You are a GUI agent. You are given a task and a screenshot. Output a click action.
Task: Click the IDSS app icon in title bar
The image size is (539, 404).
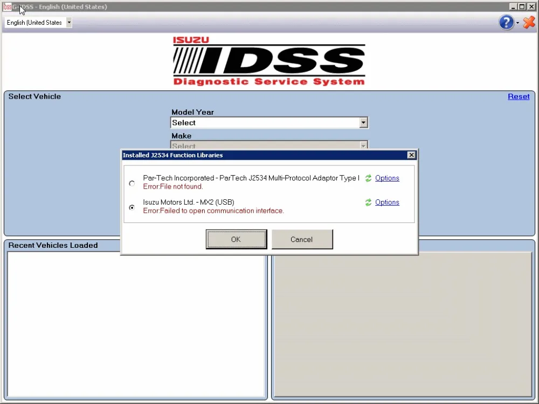point(7,6)
